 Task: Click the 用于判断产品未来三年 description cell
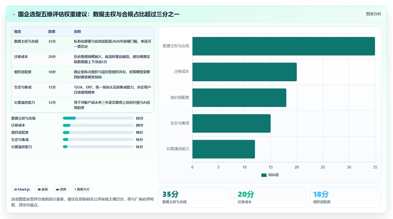[x=112, y=105]
